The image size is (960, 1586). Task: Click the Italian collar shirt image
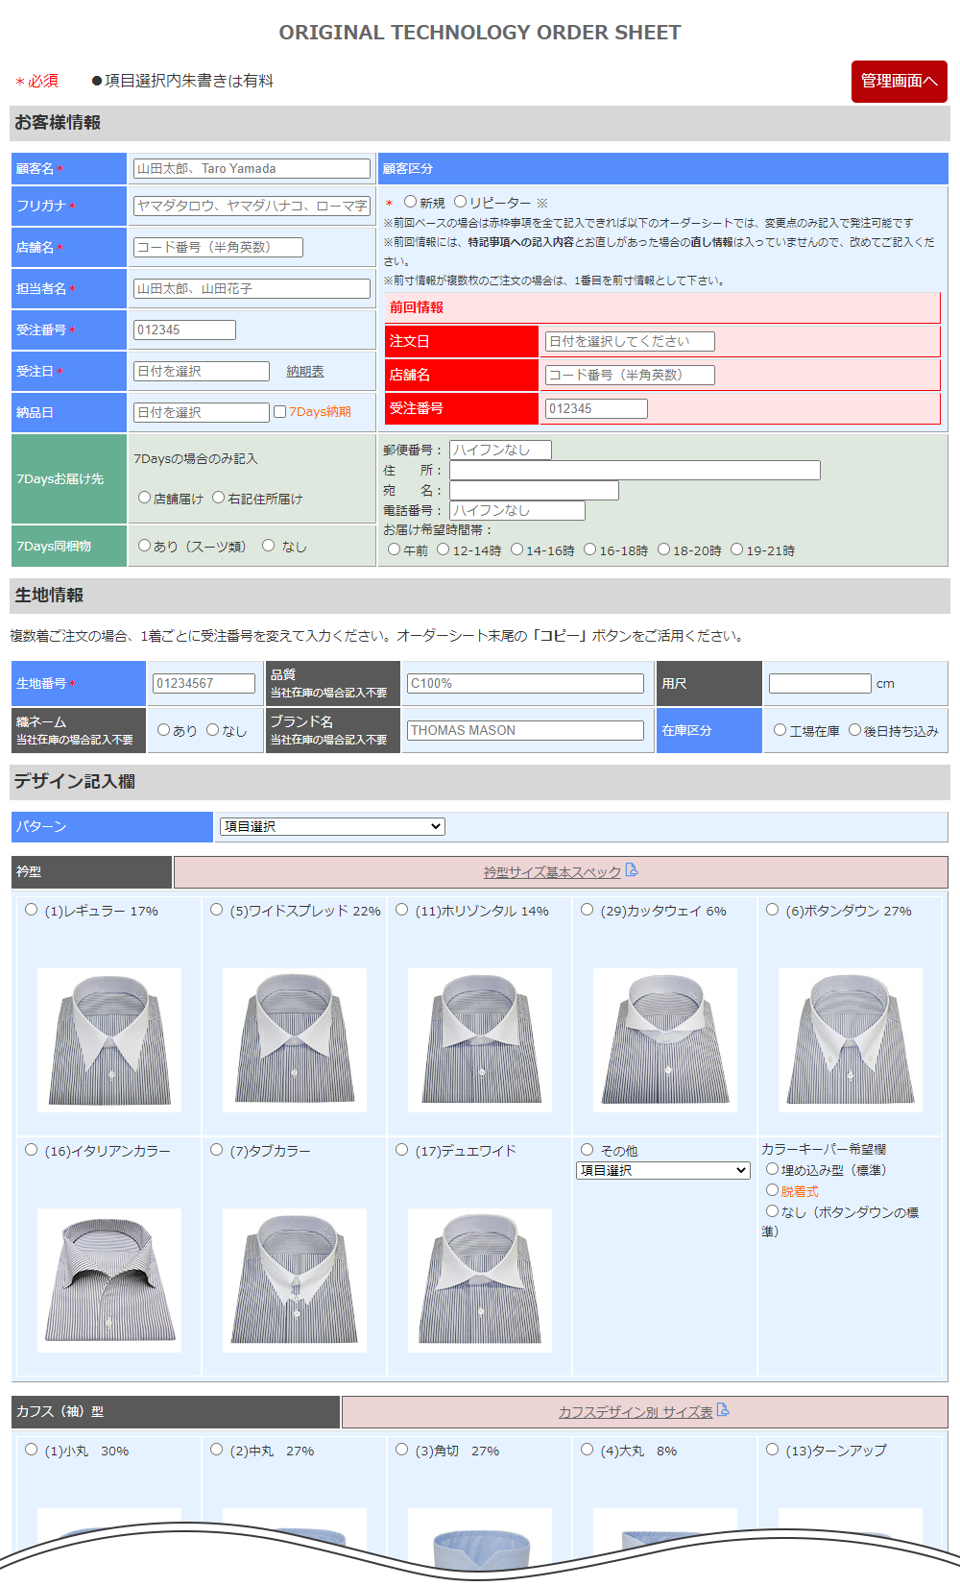(x=108, y=1280)
